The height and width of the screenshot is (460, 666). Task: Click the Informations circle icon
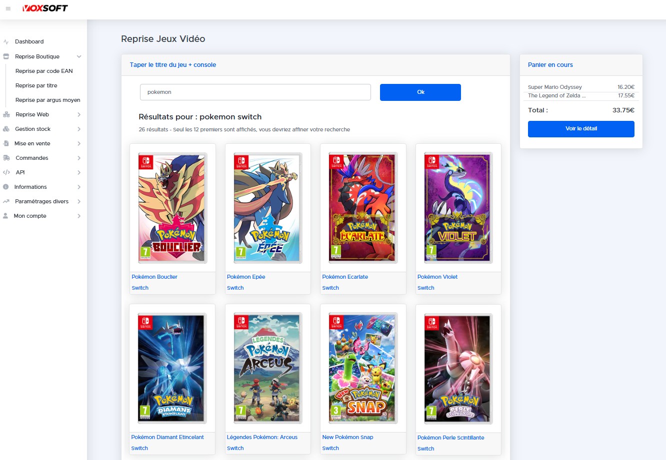tap(6, 187)
